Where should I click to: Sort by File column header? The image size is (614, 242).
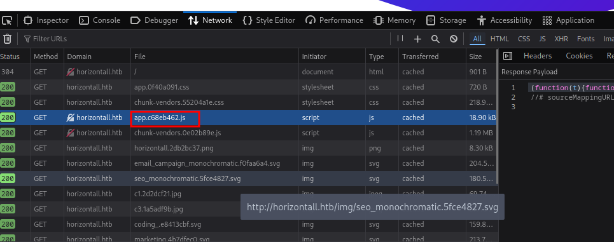[x=214, y=57]
